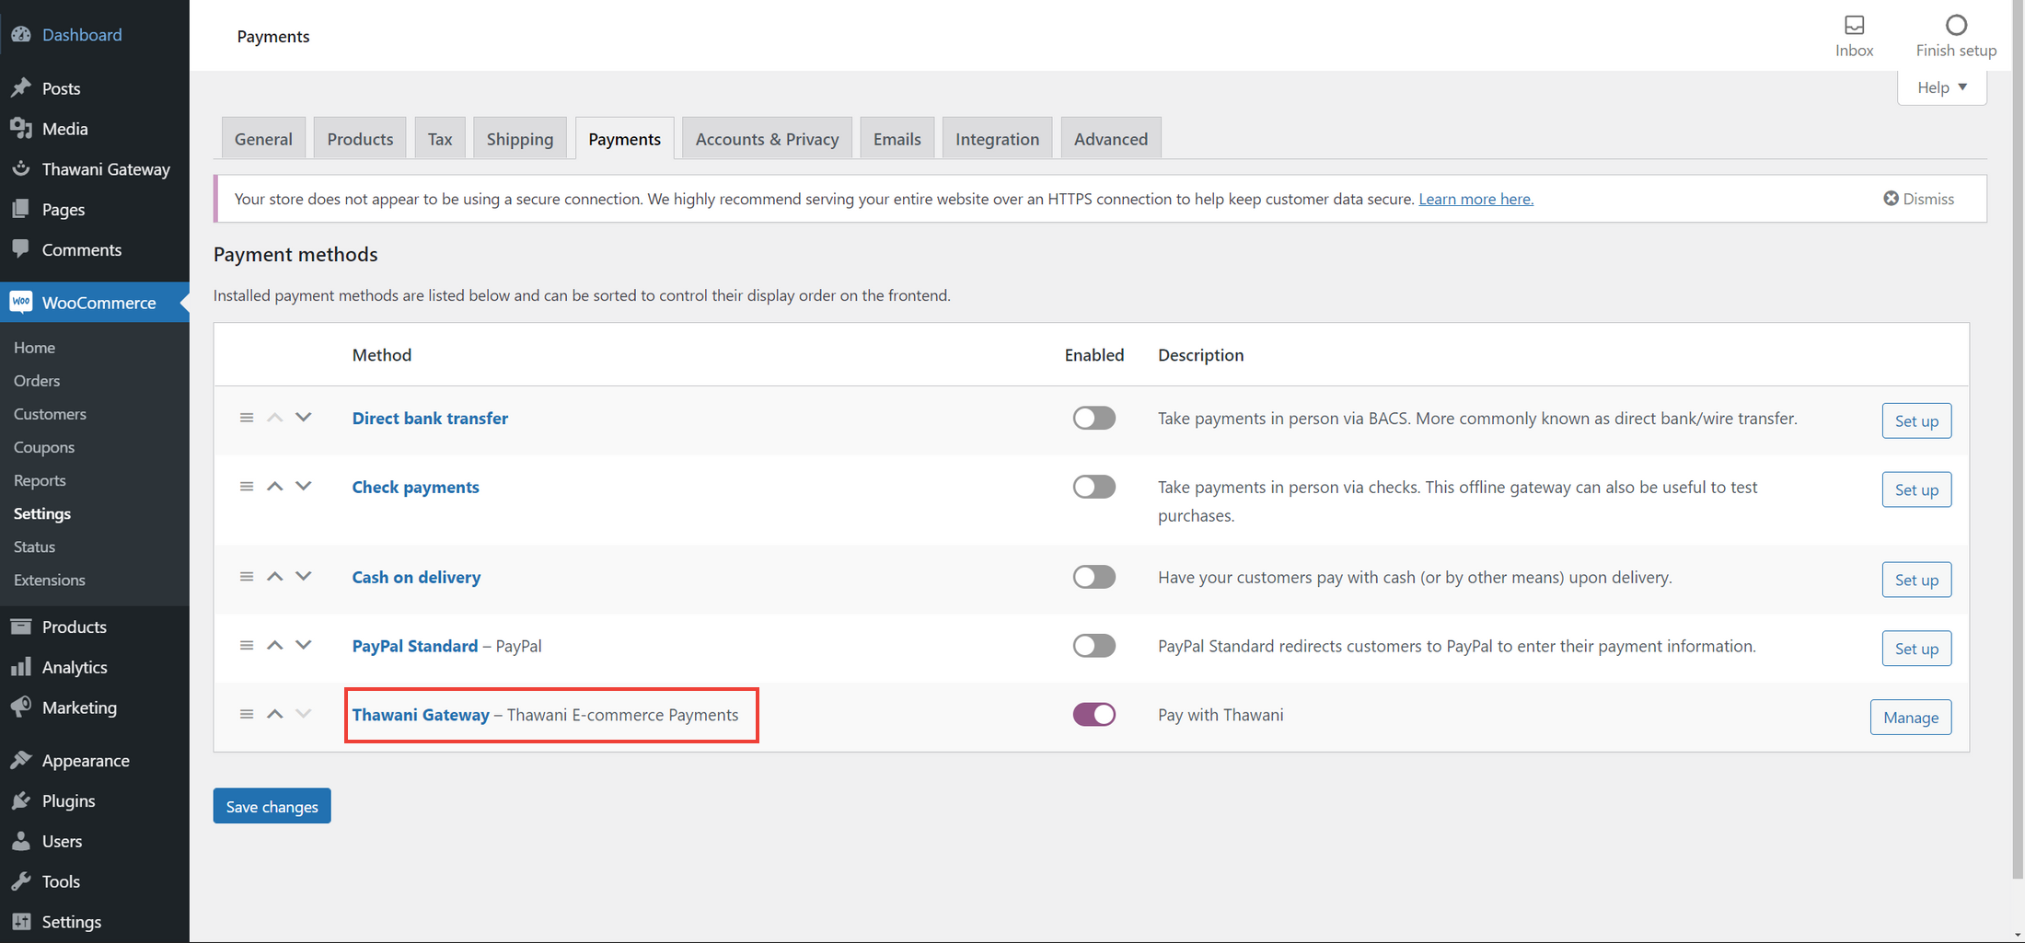Open the Emails tab
Image resolution: width=2025 pixels, height=943 pixels.
pyautogui.click(x=897, y=138)
